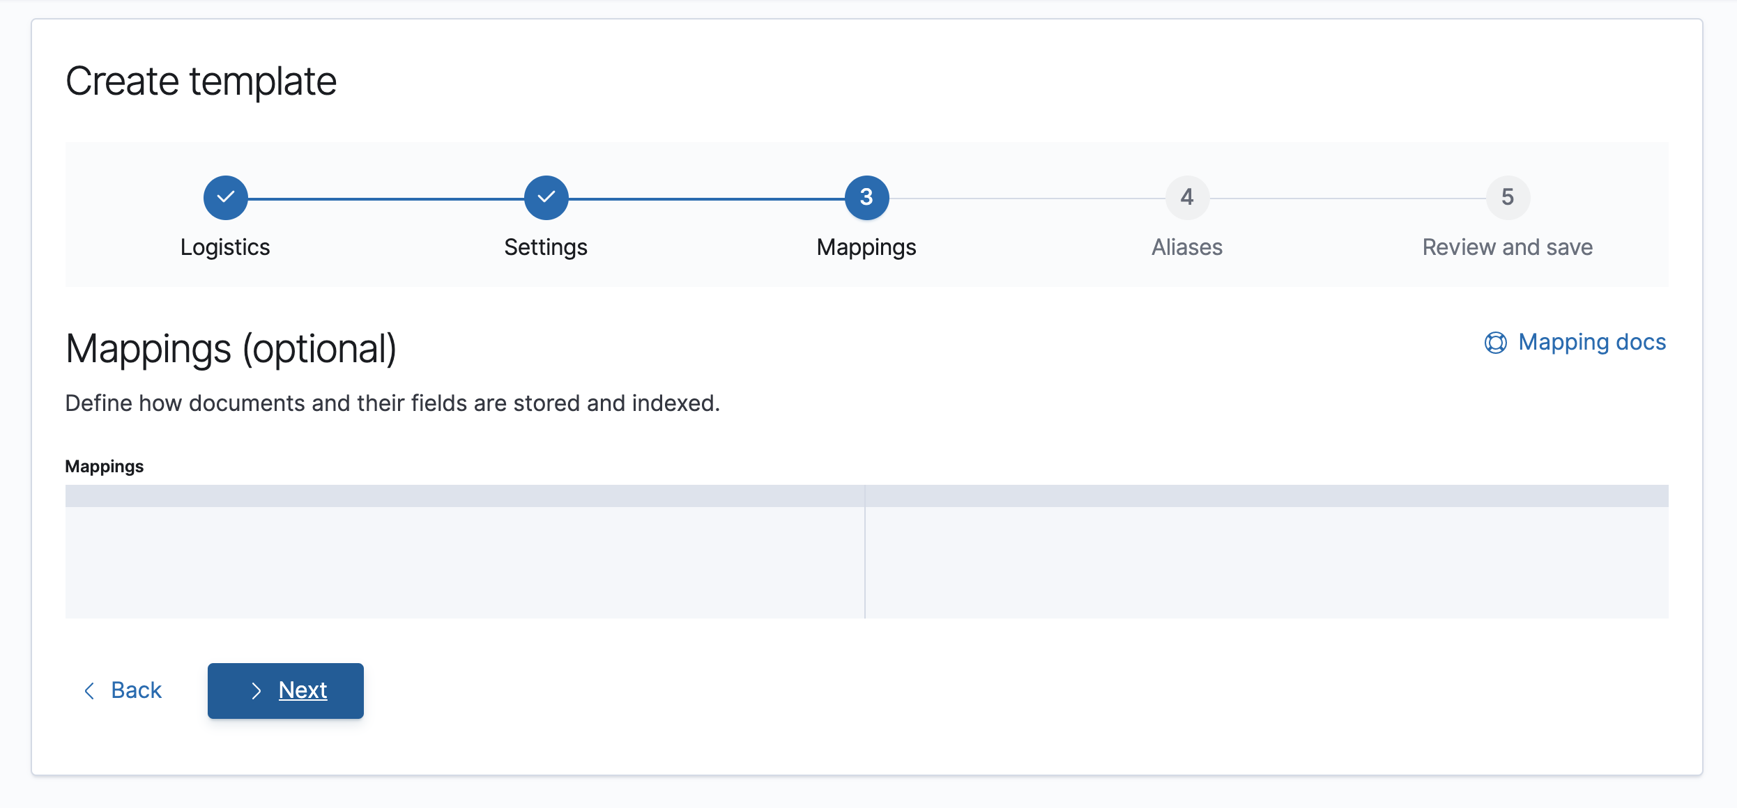
Task: Jump to Review and save label
Action: [1508, 247]
